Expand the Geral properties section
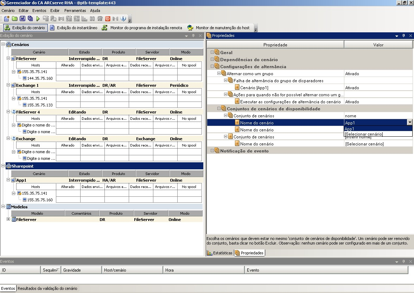414x293 pixels. 212,52
